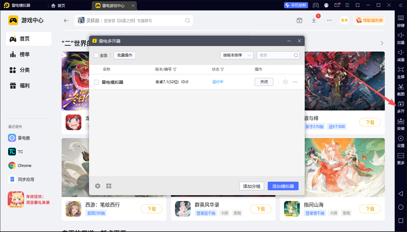The image size is (407, 232).
Task: Open the 状态 column filter
Action: coord(222,70)
